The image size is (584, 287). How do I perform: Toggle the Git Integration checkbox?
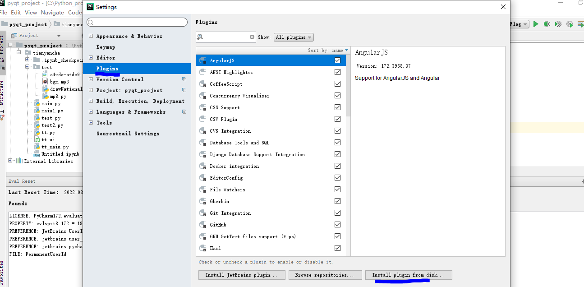pyautogui.click(x=337, y=213)
